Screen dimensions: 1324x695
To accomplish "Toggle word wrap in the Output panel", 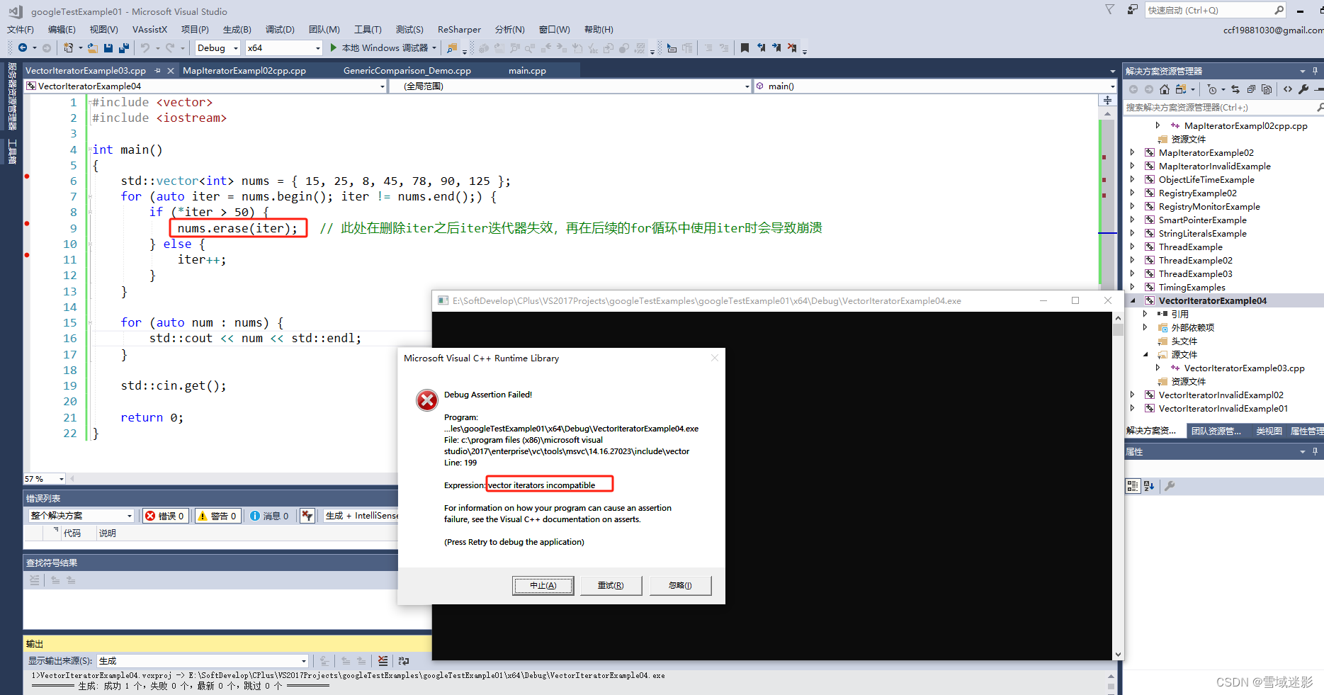I will click(x=404, y=661).
